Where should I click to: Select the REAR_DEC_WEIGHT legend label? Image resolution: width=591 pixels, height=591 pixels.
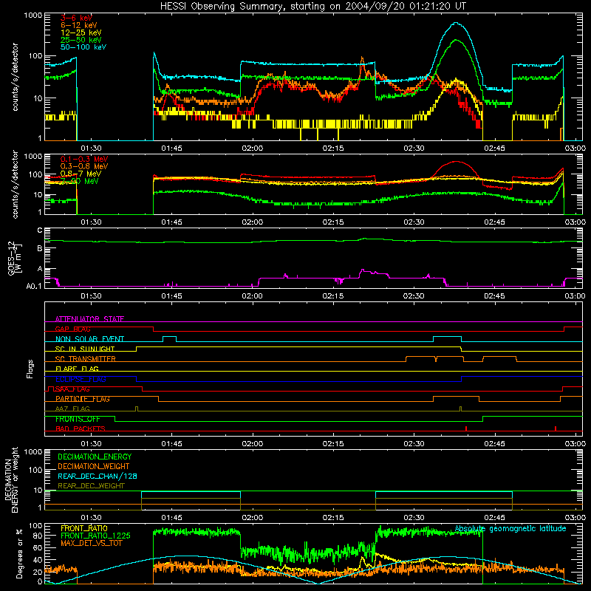pyautogui.click(x=91, y=486)
